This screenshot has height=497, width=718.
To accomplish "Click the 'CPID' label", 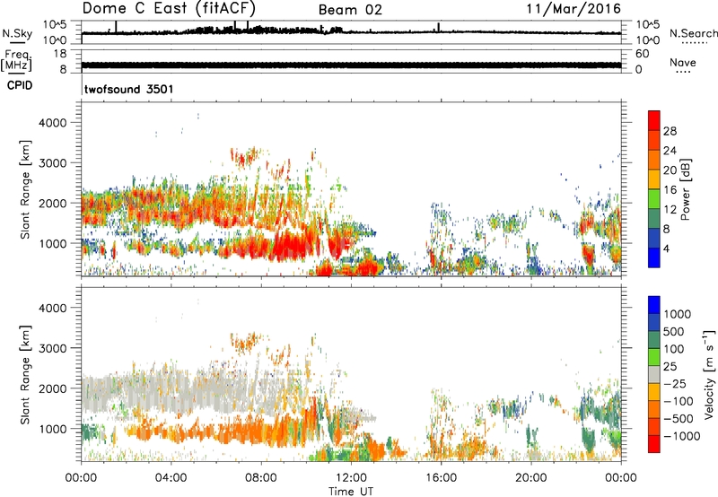I will coord(20,85).
